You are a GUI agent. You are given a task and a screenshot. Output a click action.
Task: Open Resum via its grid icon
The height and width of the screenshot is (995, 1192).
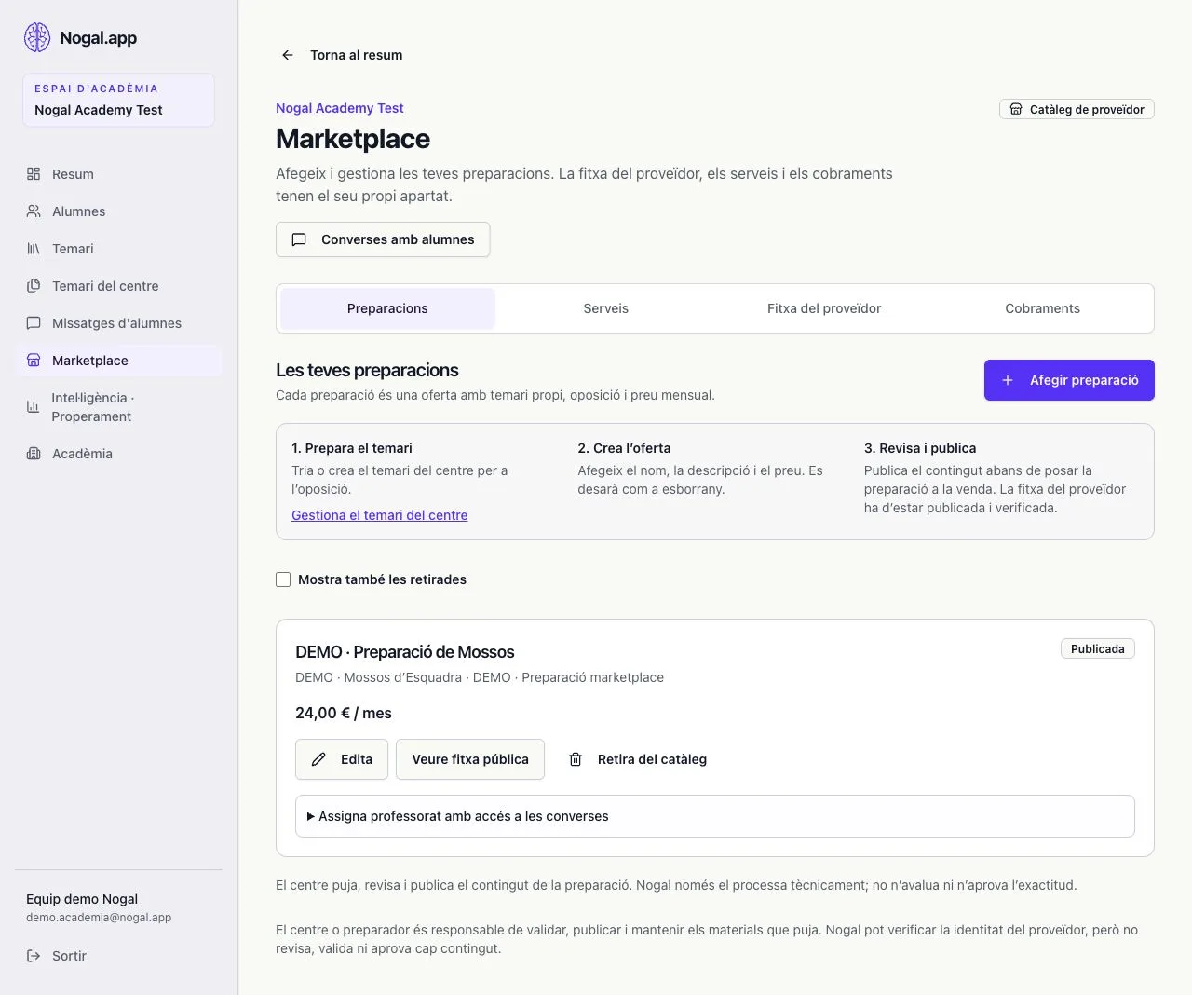click(34, 174)
